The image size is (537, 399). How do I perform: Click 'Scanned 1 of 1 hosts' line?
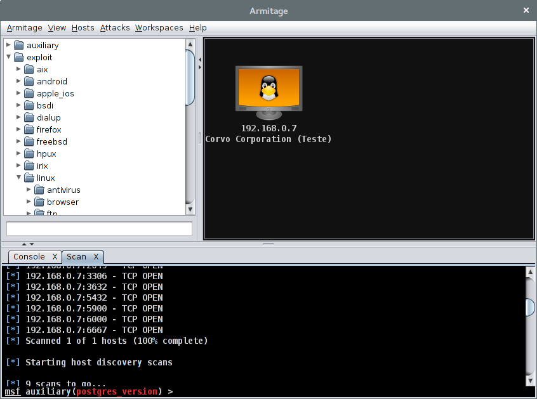[x=107, y=341]
